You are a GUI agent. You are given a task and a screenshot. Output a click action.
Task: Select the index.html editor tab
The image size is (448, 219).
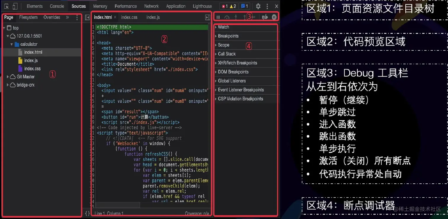tap(103, 18)
